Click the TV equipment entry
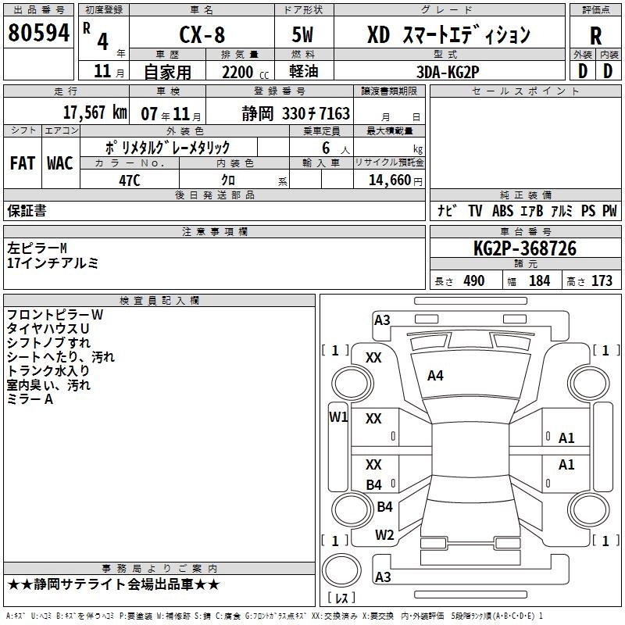The width and height of the screenshot is (625, 625). coord(475,211)
